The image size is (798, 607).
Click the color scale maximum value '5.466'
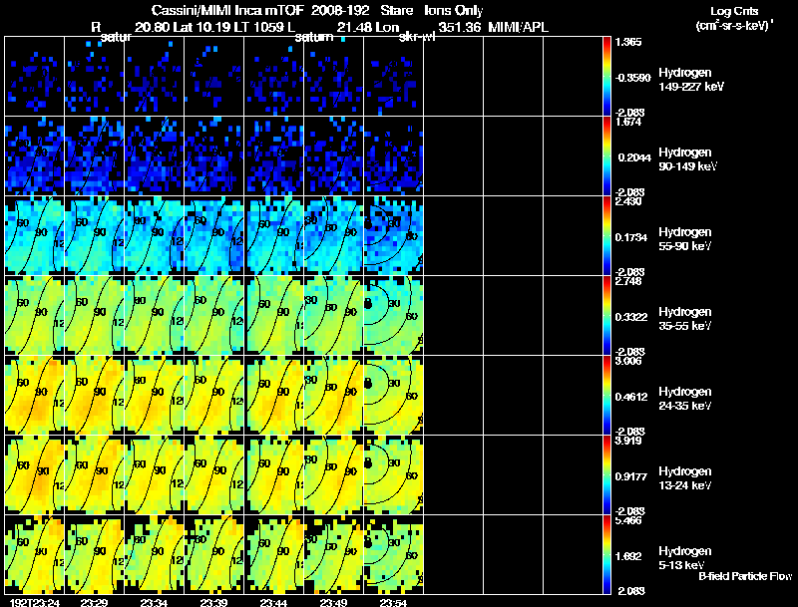point(628,520)
